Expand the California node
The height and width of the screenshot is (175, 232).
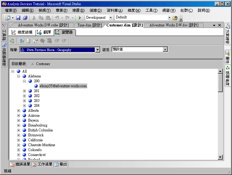pos(18,140)
